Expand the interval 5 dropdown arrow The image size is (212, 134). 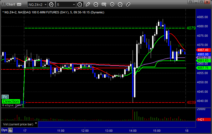tap(74, 5)
